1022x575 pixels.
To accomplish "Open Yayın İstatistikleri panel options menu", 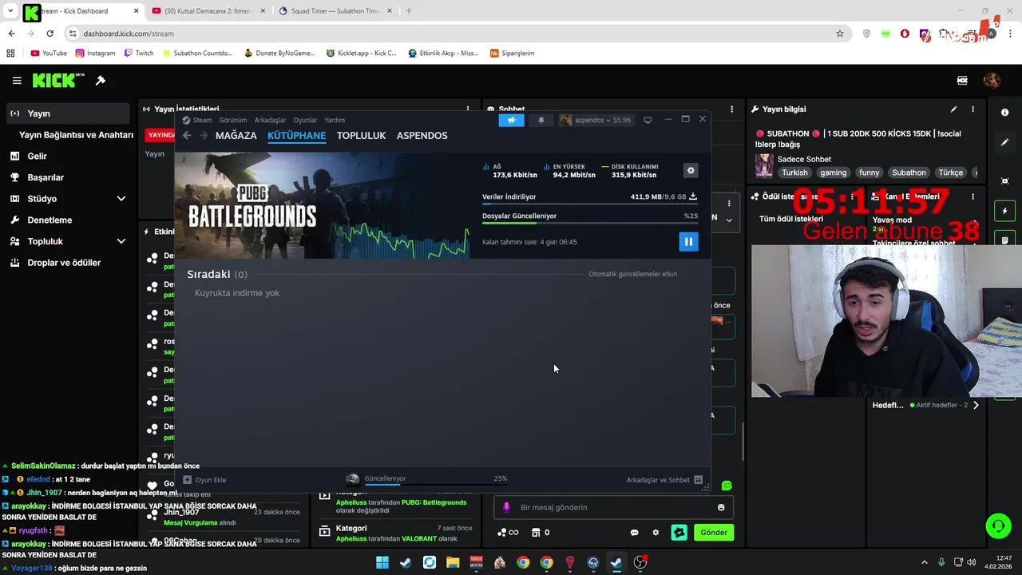I will 468,109.
